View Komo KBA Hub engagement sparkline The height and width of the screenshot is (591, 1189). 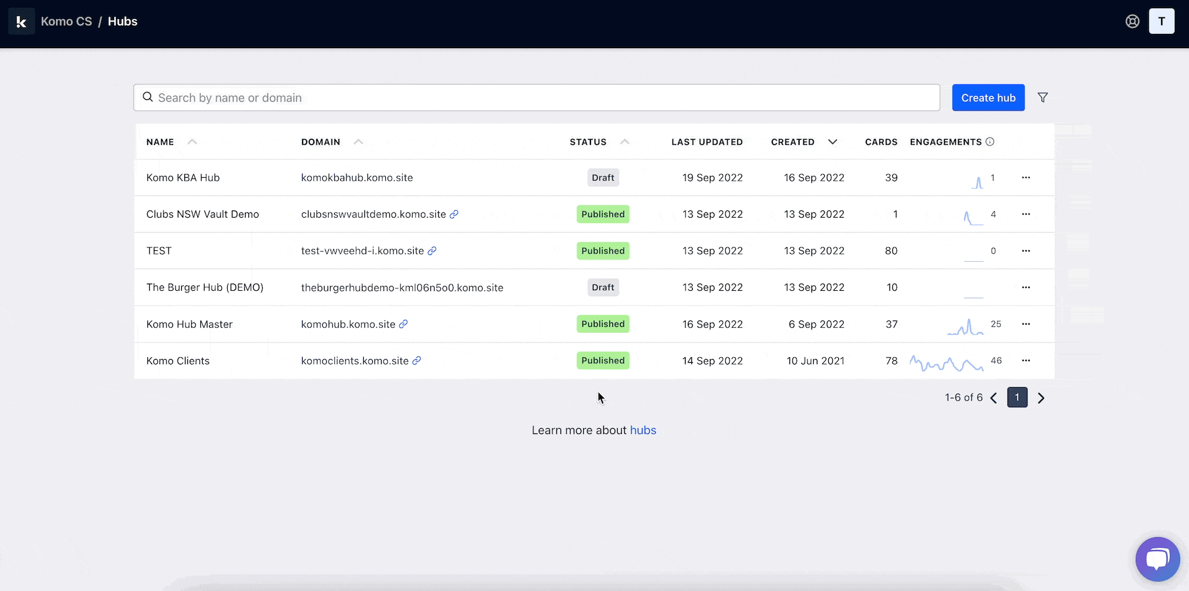977,183
